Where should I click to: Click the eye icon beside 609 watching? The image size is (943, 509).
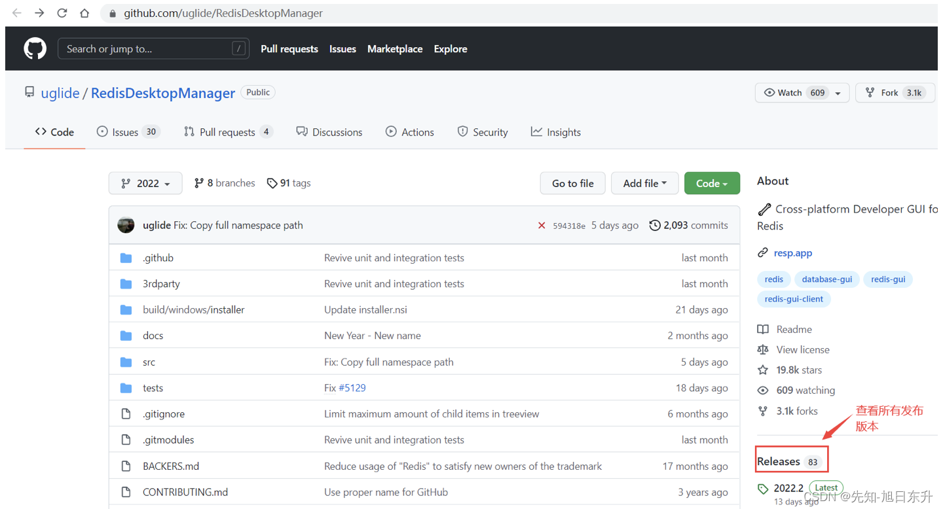coord(763,391)
